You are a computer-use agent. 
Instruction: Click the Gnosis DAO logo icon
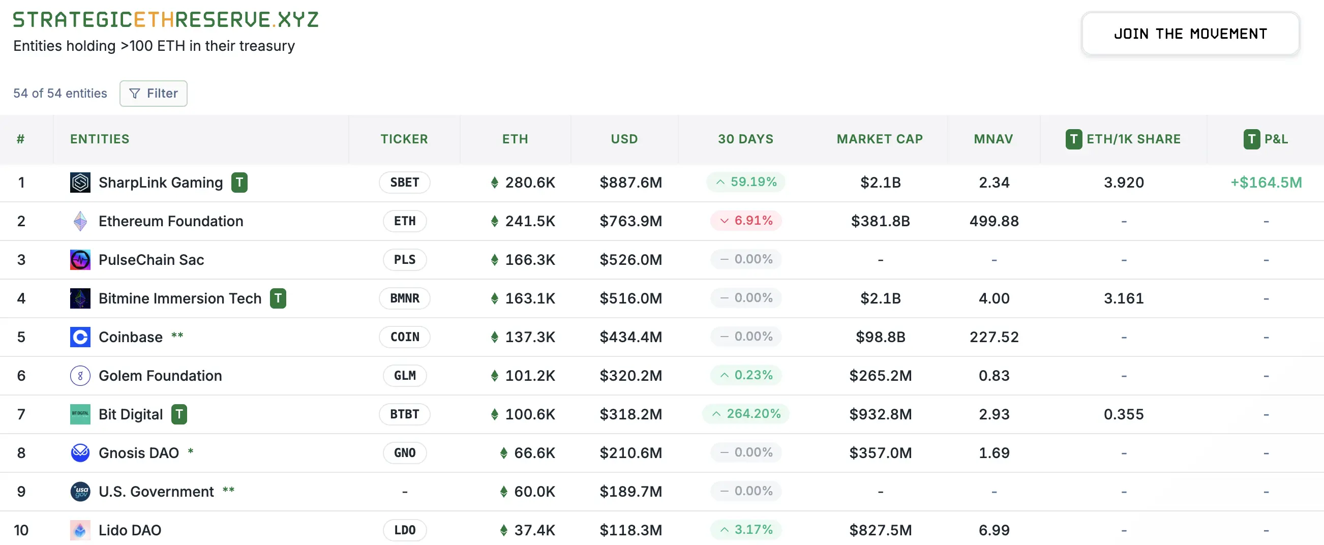pos(80,453)
